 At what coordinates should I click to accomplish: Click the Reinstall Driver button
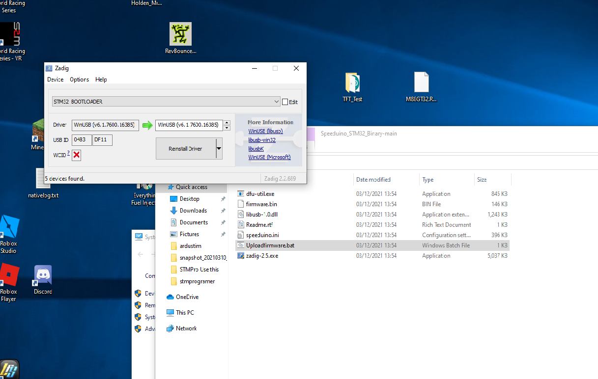point(186,149)
